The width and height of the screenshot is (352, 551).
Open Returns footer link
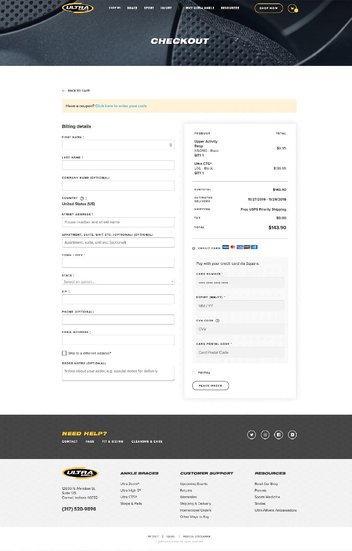pyautogui.click(x=186, y=491)
